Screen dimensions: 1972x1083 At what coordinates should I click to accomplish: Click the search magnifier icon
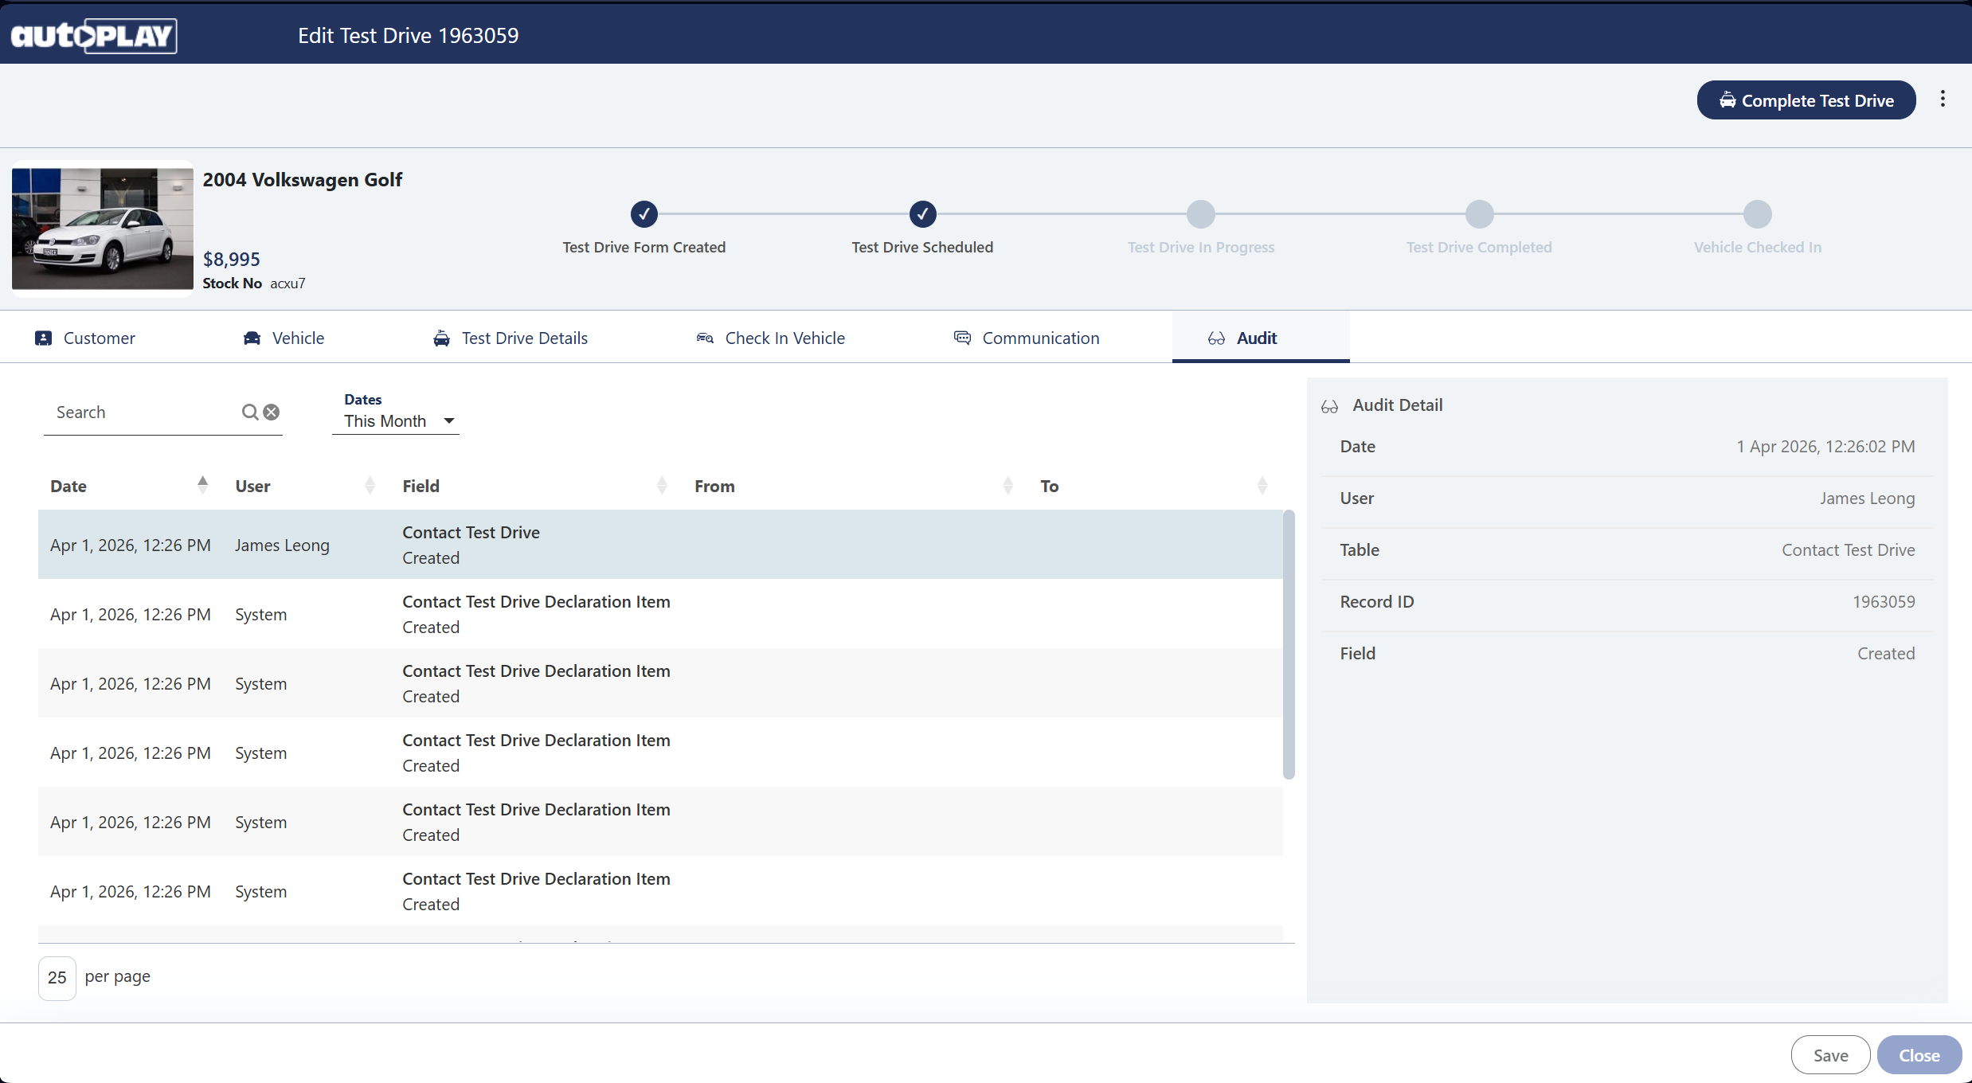pyautogui.click(x=249, y=412)
